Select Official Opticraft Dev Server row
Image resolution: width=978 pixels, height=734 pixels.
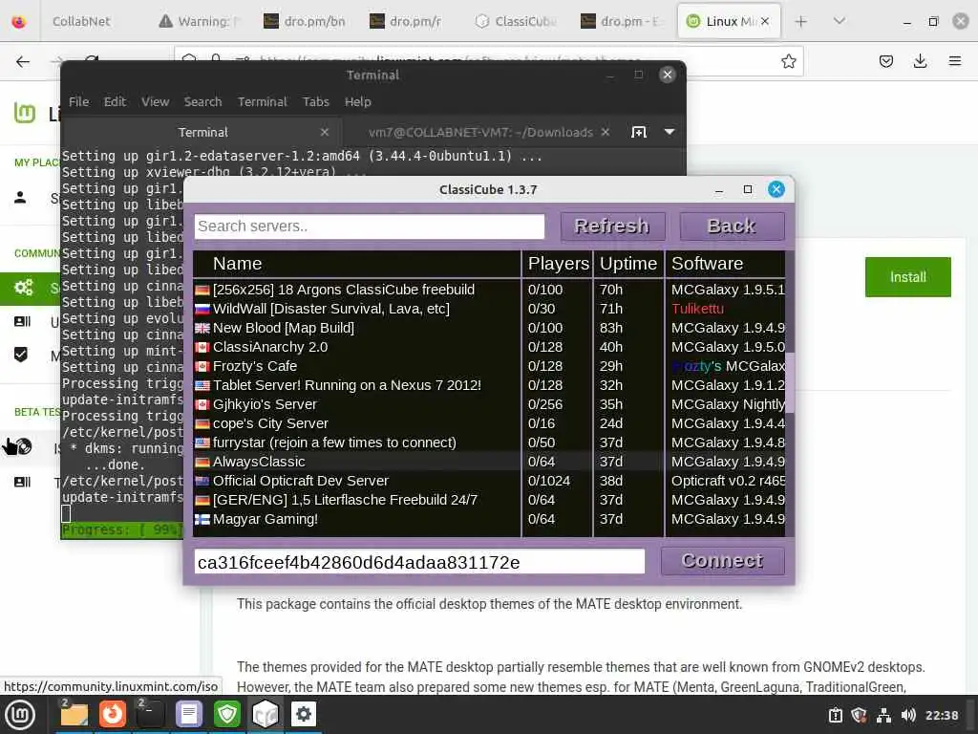(x=489, y=481)
